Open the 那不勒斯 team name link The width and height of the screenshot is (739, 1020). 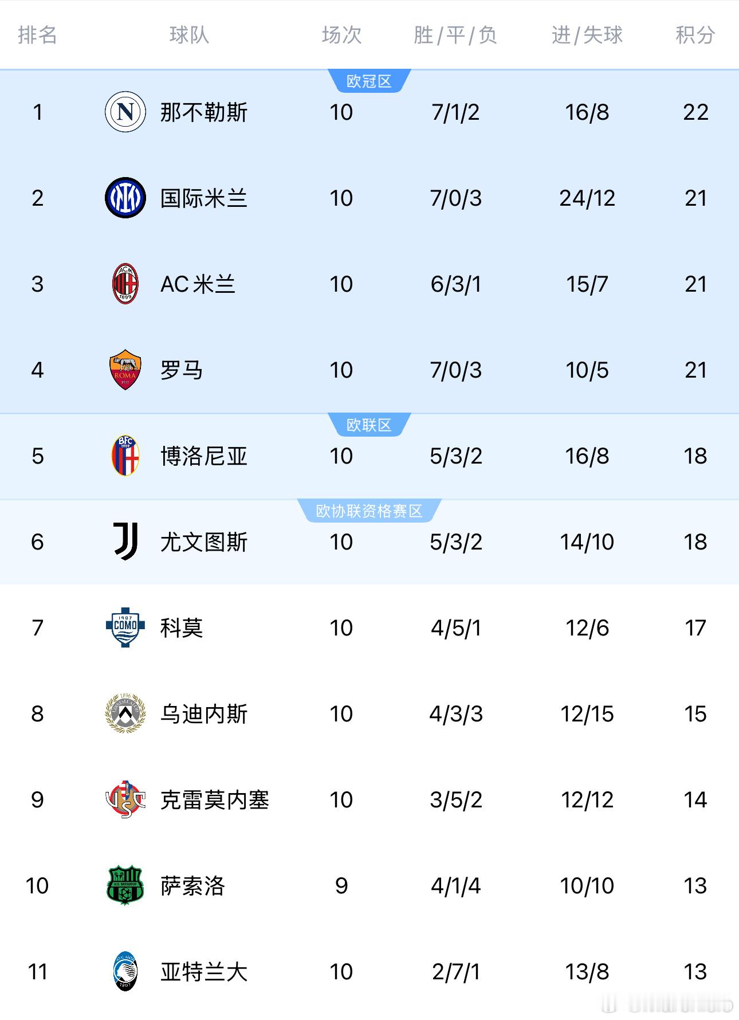pyautogui.click(x=204, y=112)
